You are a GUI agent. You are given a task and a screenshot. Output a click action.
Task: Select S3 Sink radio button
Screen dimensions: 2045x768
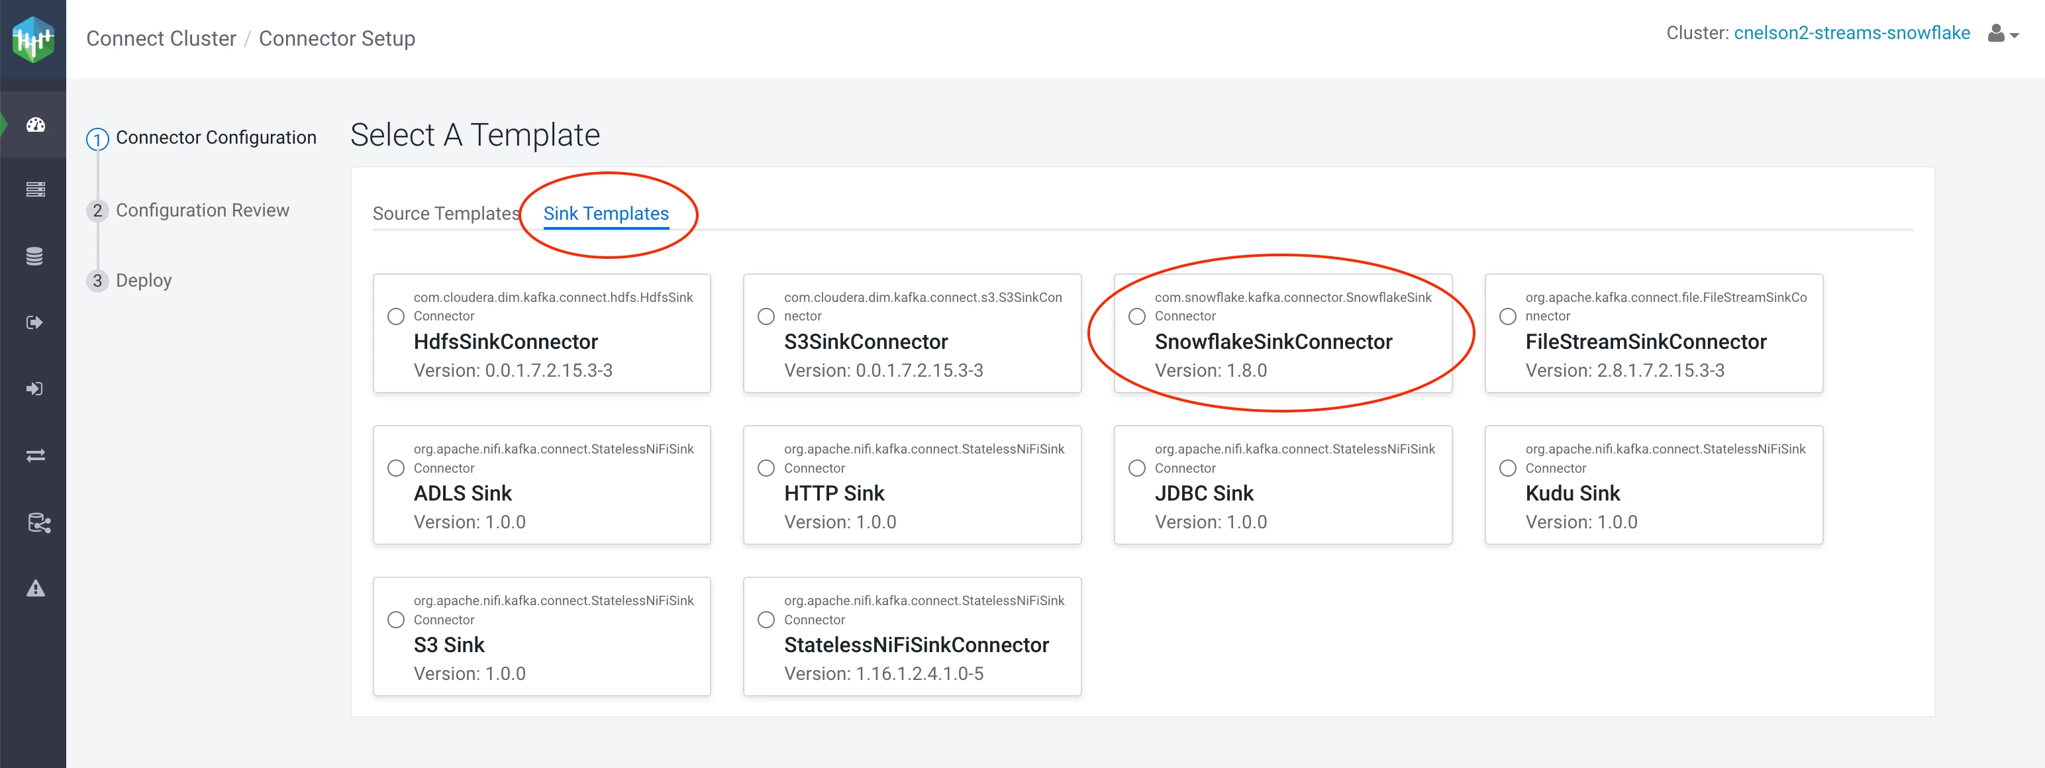395,620
